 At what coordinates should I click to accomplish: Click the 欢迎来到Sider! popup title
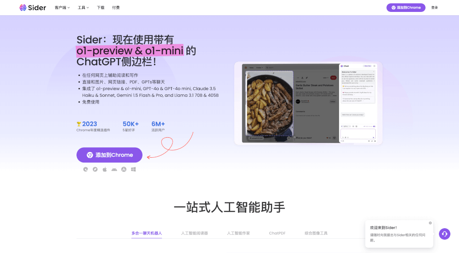(383, 228)
